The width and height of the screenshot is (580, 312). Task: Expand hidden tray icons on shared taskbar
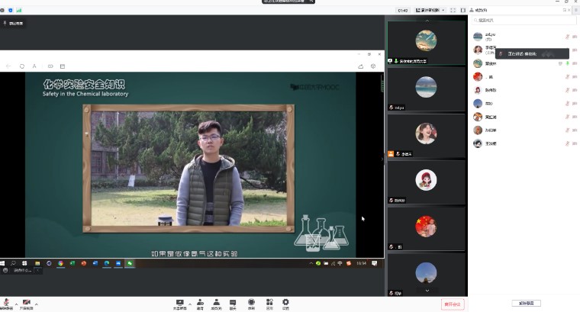[x=311, y=263]
